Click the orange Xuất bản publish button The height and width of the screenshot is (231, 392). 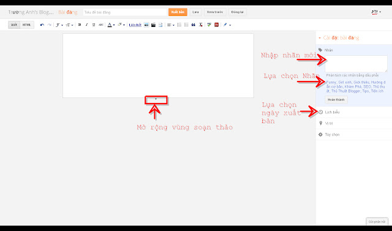click(178, 12)
